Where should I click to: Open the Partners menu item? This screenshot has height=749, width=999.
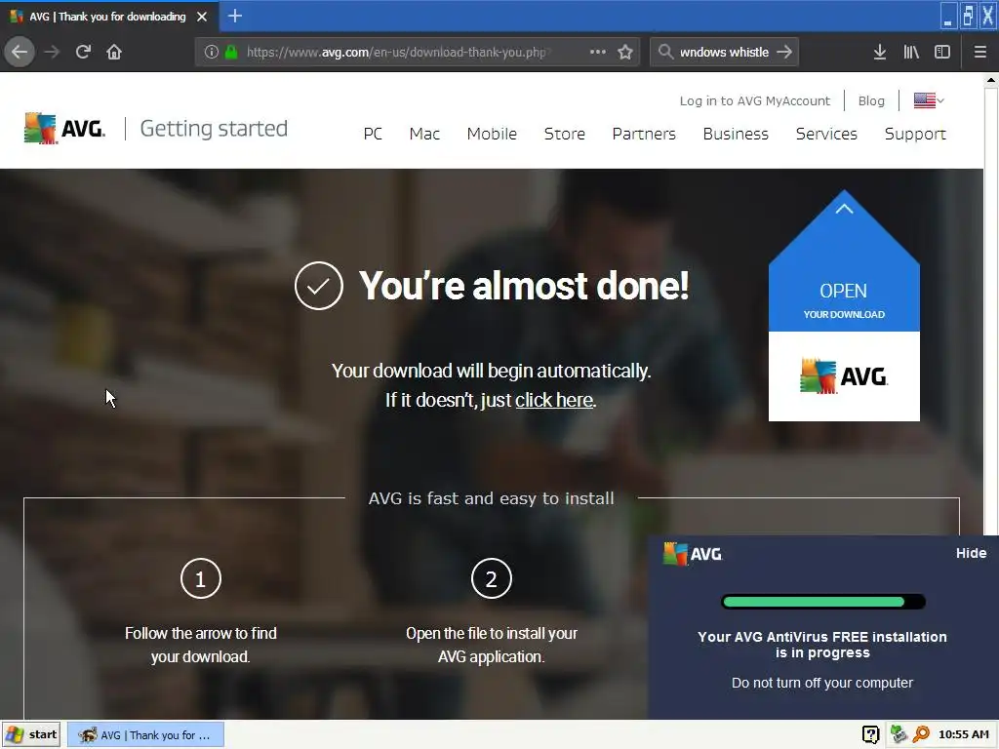[644, 134]
